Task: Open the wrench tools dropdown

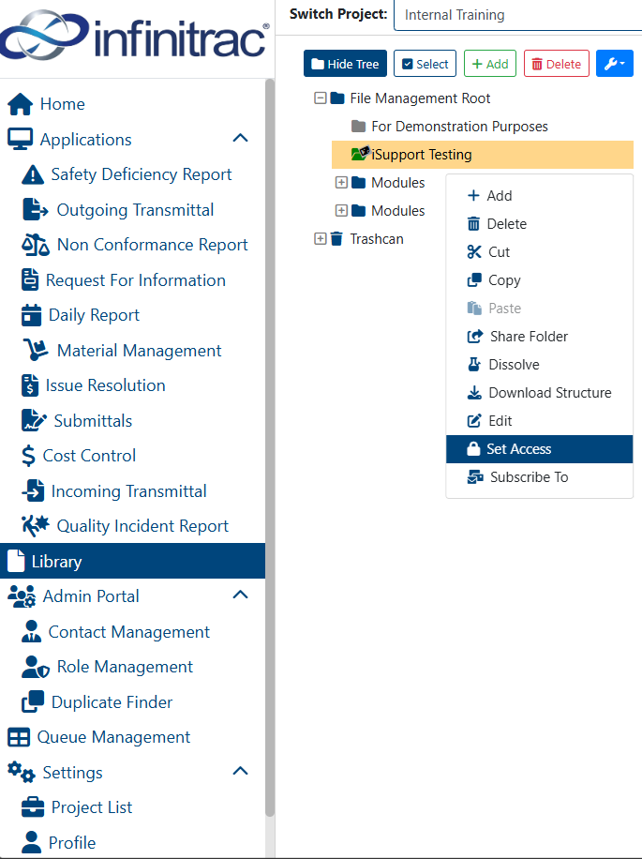Action: click(x=615, y=64)
